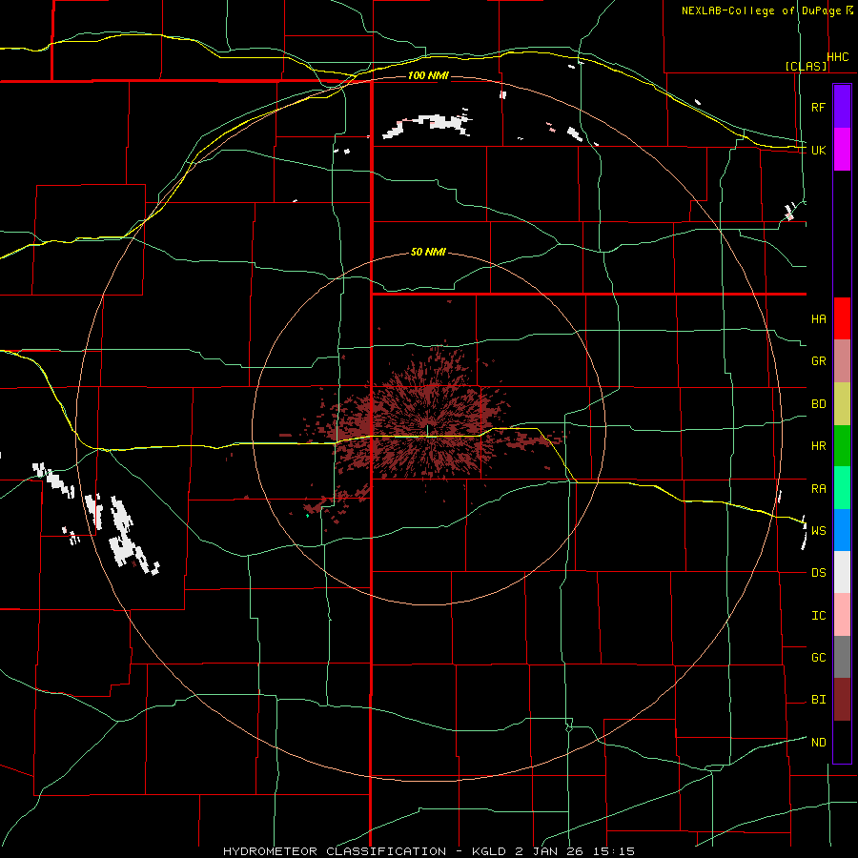Viewport: 858px width, 858px height.
Task: Click the white DS legend swatch
Action: tap(842, 572)
